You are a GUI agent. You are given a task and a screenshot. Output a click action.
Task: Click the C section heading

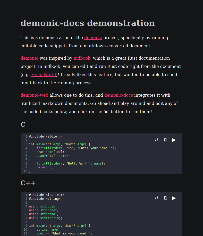tap(23, 125)
